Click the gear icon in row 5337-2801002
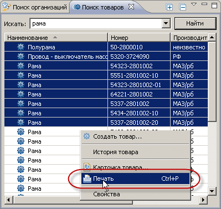The image size is (221, 209). pos(20,104)
